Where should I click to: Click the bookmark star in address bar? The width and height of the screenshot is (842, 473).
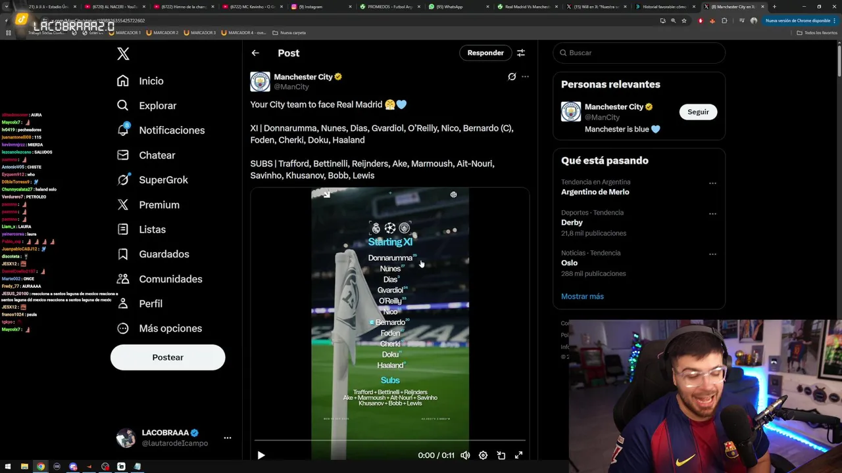coord(683,21)
